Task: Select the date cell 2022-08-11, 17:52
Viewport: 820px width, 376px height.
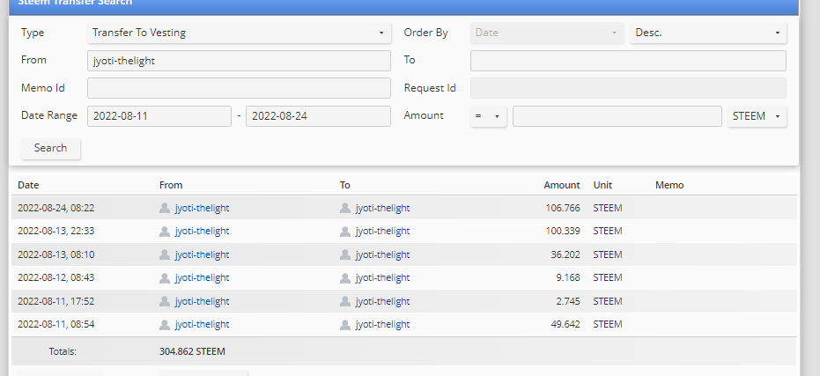Action: pos(56,301)
